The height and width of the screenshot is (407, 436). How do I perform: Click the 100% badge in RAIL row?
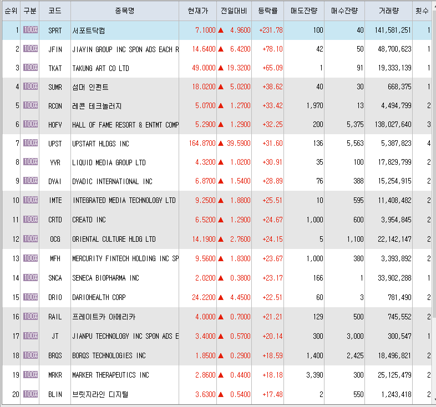tap(31, 317)
